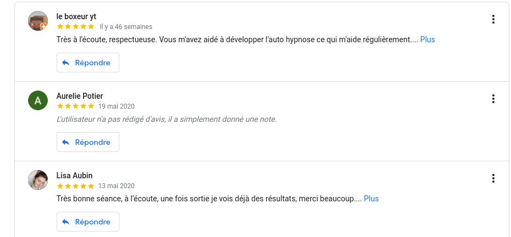This screenshot has width=511, height=237.
Task: Click the "13 mai 2020" review date
Action: (116, 186)
